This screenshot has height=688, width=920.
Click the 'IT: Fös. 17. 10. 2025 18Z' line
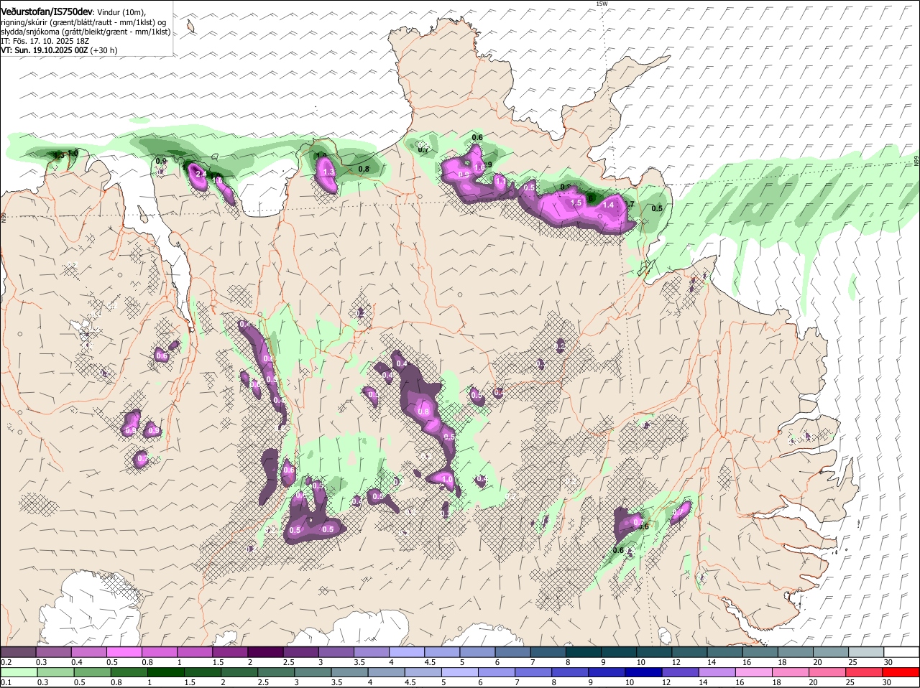point(44,41)
